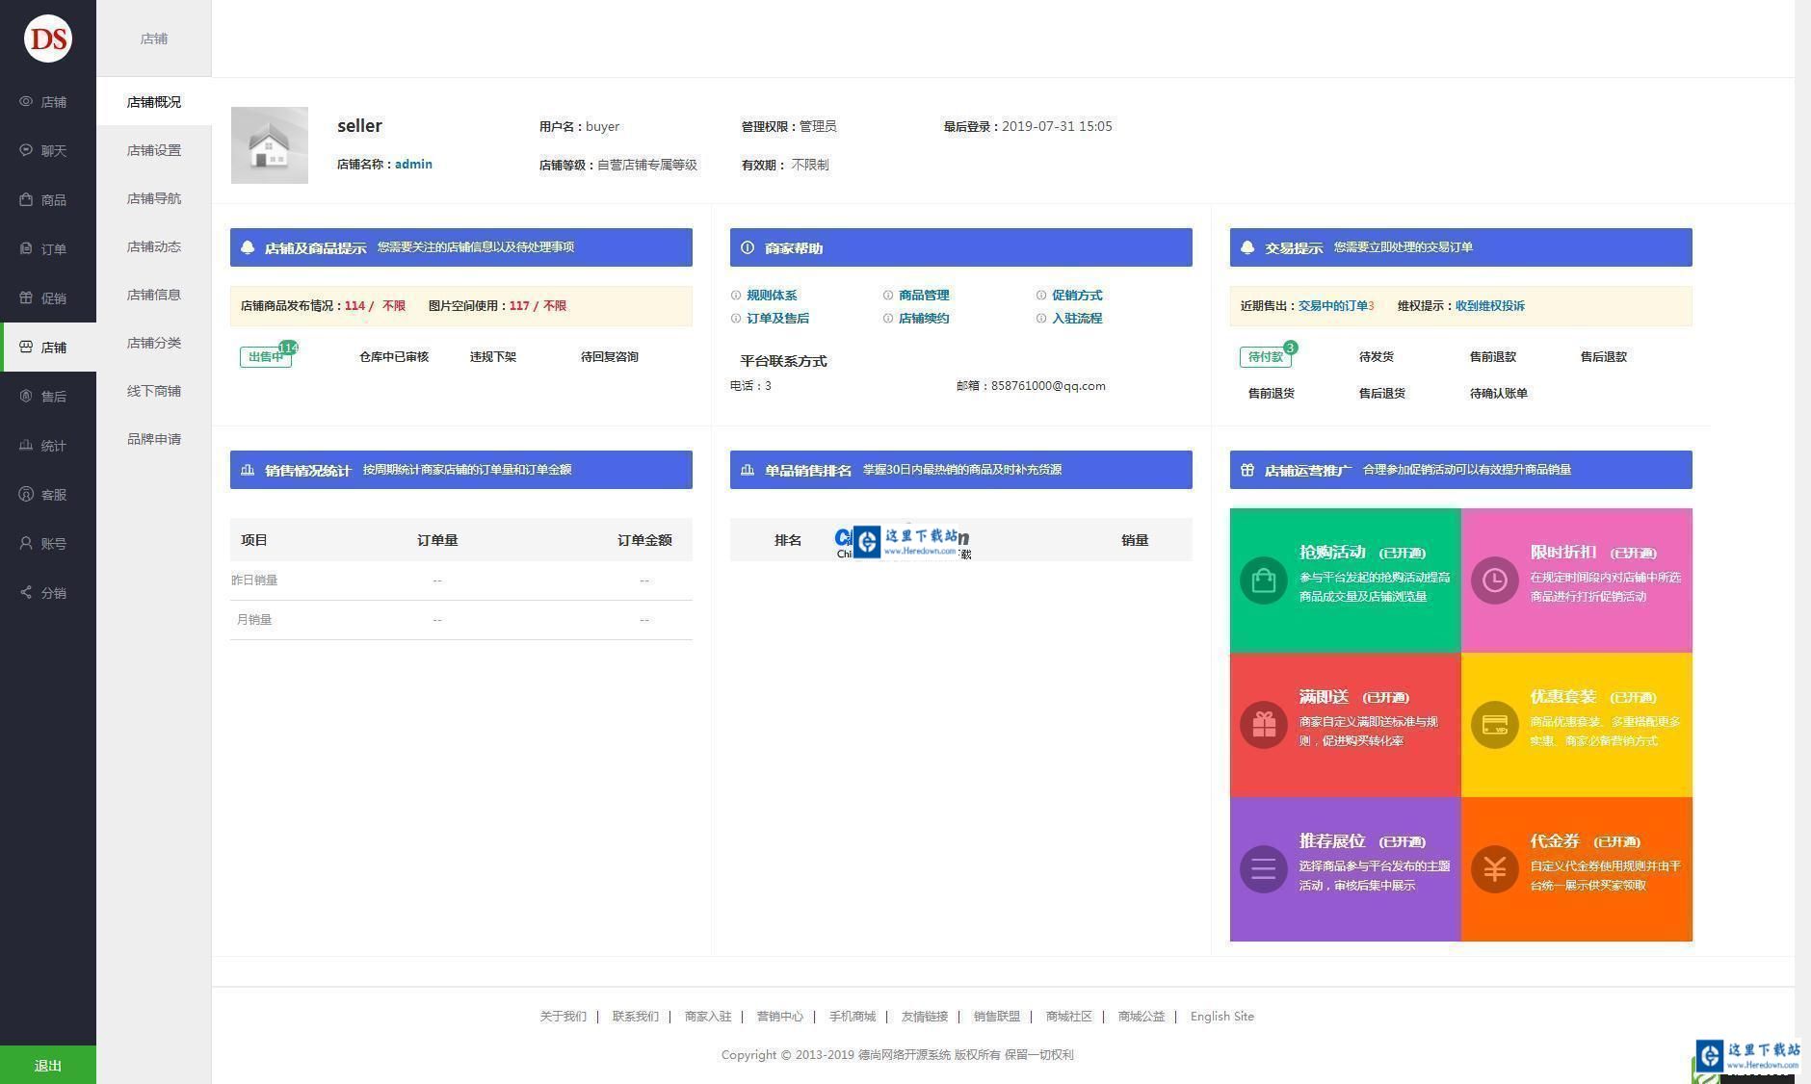
Task: Select the ¥ icon on the 代金券 tile
Action: (1494, 869)
